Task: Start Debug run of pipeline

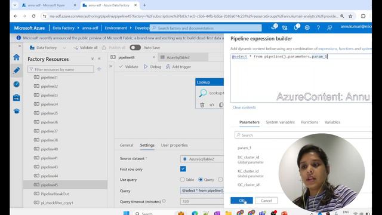Action: [153, 66]
